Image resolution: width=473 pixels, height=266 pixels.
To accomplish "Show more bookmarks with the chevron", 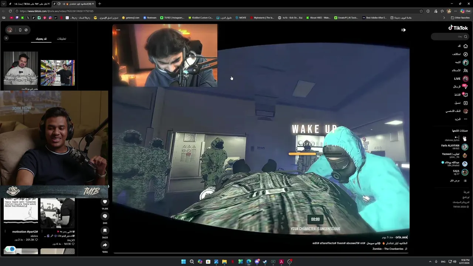I will (x=444, y=18).
